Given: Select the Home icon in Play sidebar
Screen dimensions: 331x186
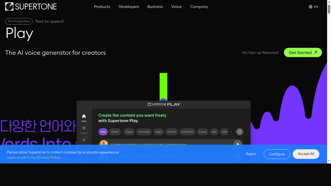Looking at the screenshot, I should (x=84, y=117).
